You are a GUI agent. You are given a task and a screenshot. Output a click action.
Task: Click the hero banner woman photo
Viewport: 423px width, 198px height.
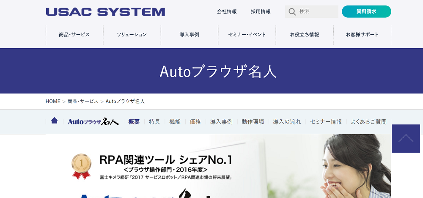coord(356,166)
